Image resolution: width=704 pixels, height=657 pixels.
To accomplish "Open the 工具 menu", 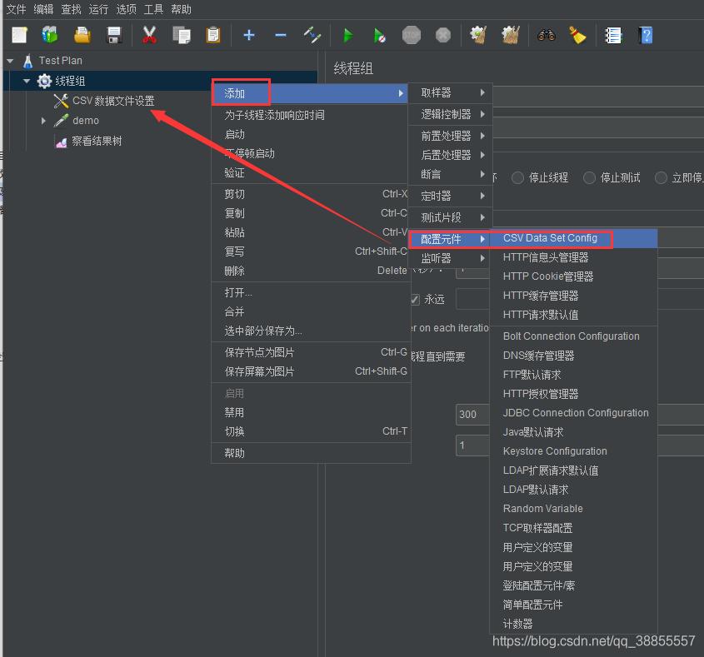I will [x=153, y=9].
